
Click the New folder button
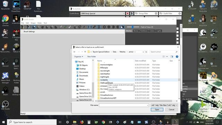coord(92,57)
